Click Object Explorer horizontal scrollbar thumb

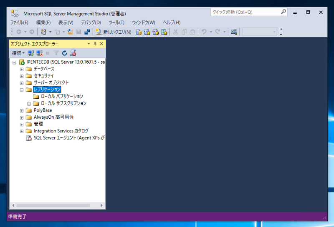pos(53,205)
